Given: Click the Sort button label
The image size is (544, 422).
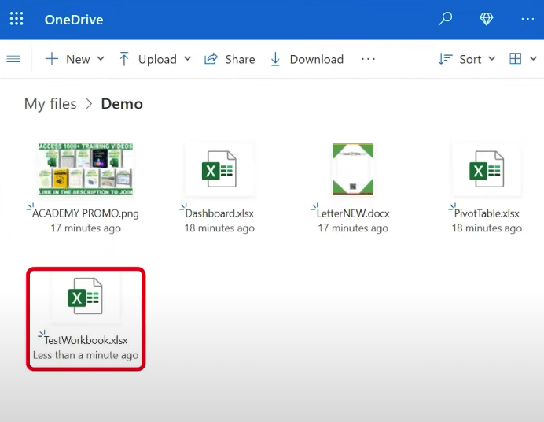Looking at the screenshot, I should (470, 59).
